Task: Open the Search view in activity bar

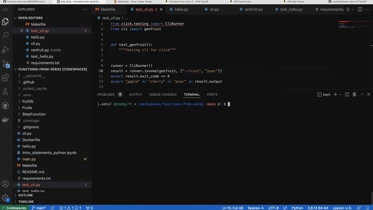Action: point(5,36)
